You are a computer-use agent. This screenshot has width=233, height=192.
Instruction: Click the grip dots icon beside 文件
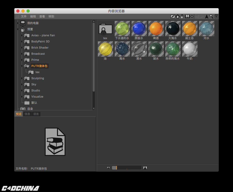click(17, 16)
